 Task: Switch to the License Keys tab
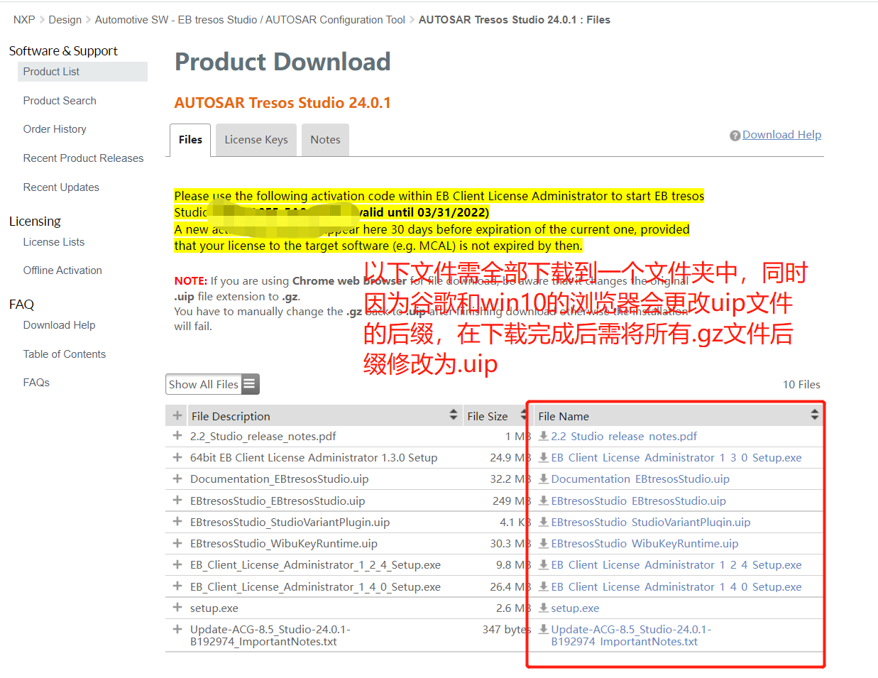[256, 139]
